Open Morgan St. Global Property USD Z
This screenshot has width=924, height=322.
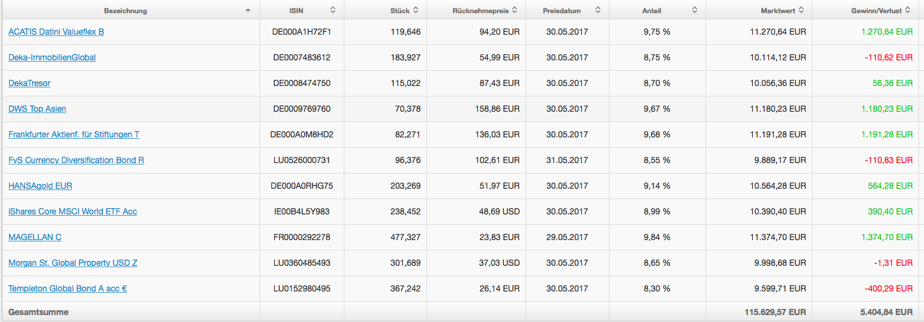click(72, 263)
